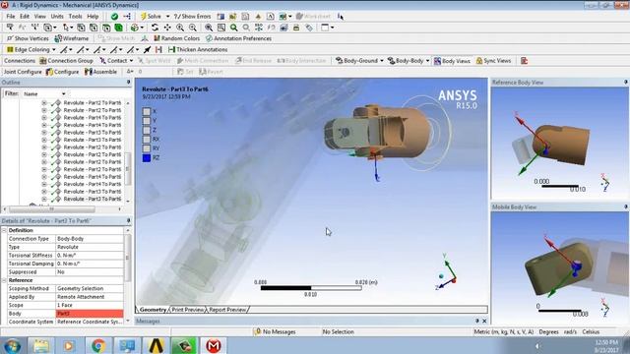Activate the Zoom tool
630x354 pixels.
(180, 28)
